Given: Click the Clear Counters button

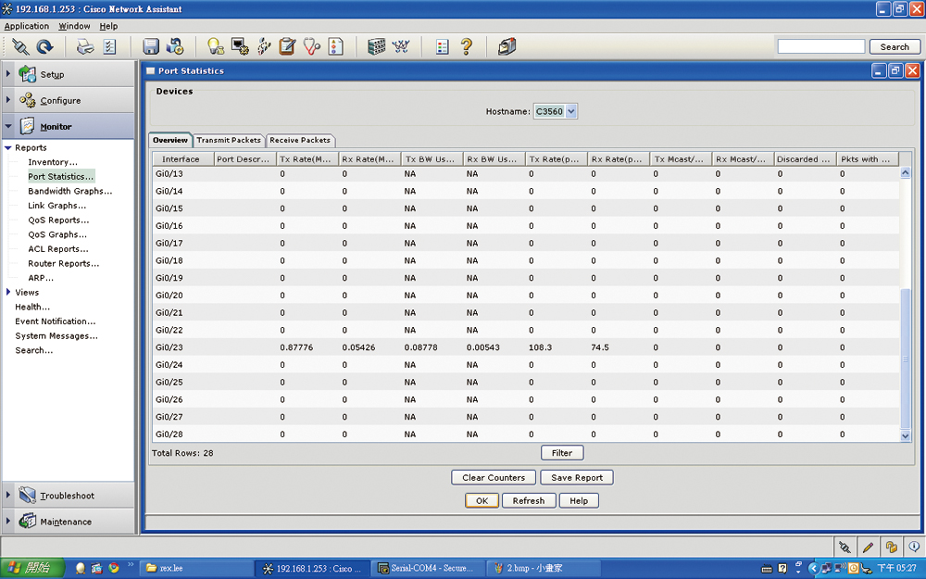Looking at the screenshot, I should 494,477.
